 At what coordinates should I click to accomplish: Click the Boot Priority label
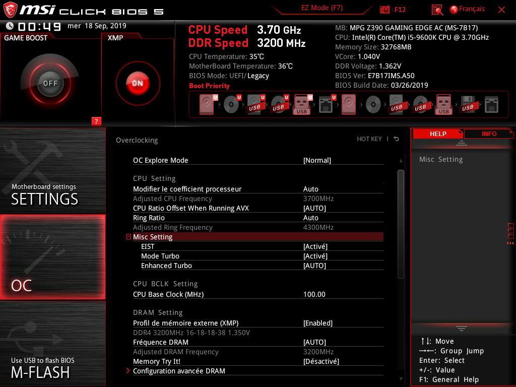tap(209, 86)
